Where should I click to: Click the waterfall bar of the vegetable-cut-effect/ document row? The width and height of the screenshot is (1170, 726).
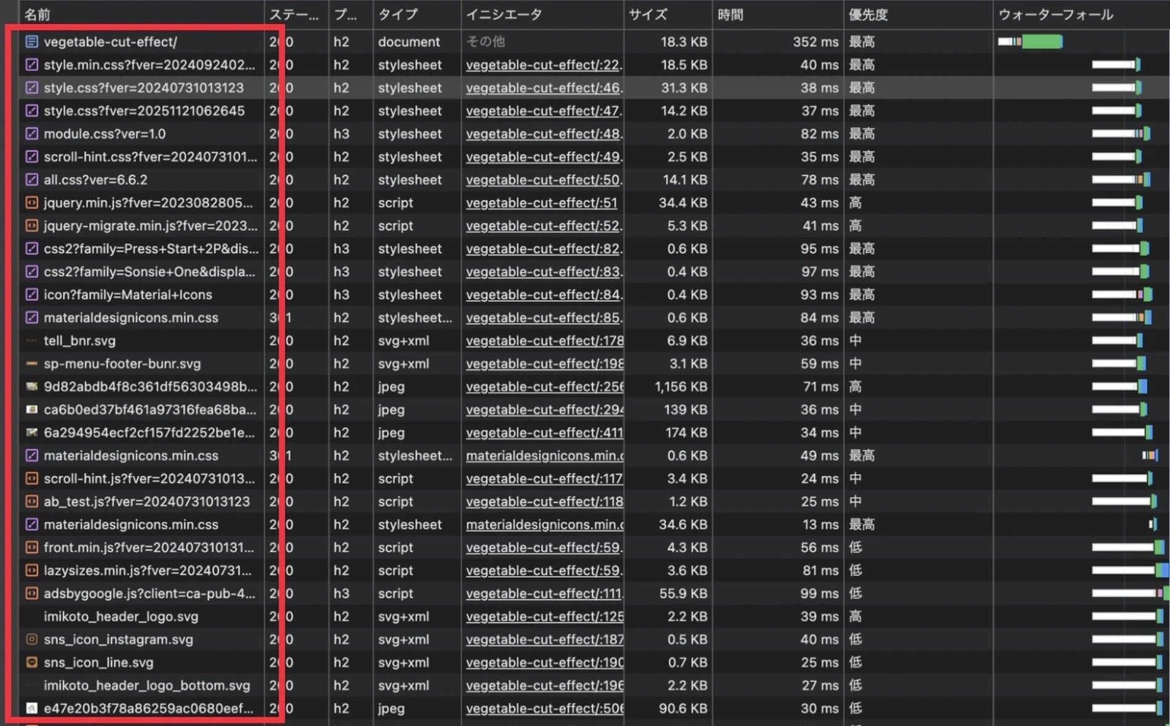coord(1030,42)
